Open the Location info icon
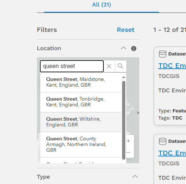 (134, 49)
